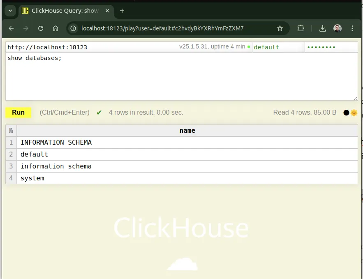Viewport: 363px width, 279px height.
Task: View site information icon
Action: coord(73,28)
